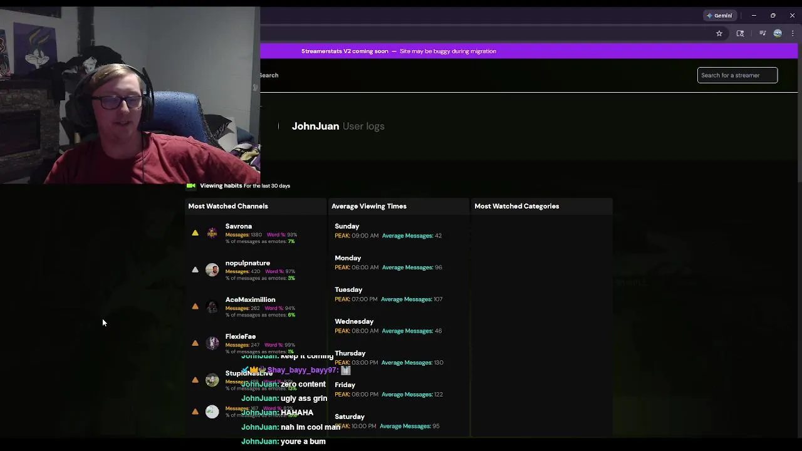Click the triangle icon beside StupidNasLive

[x=195, y=380]
